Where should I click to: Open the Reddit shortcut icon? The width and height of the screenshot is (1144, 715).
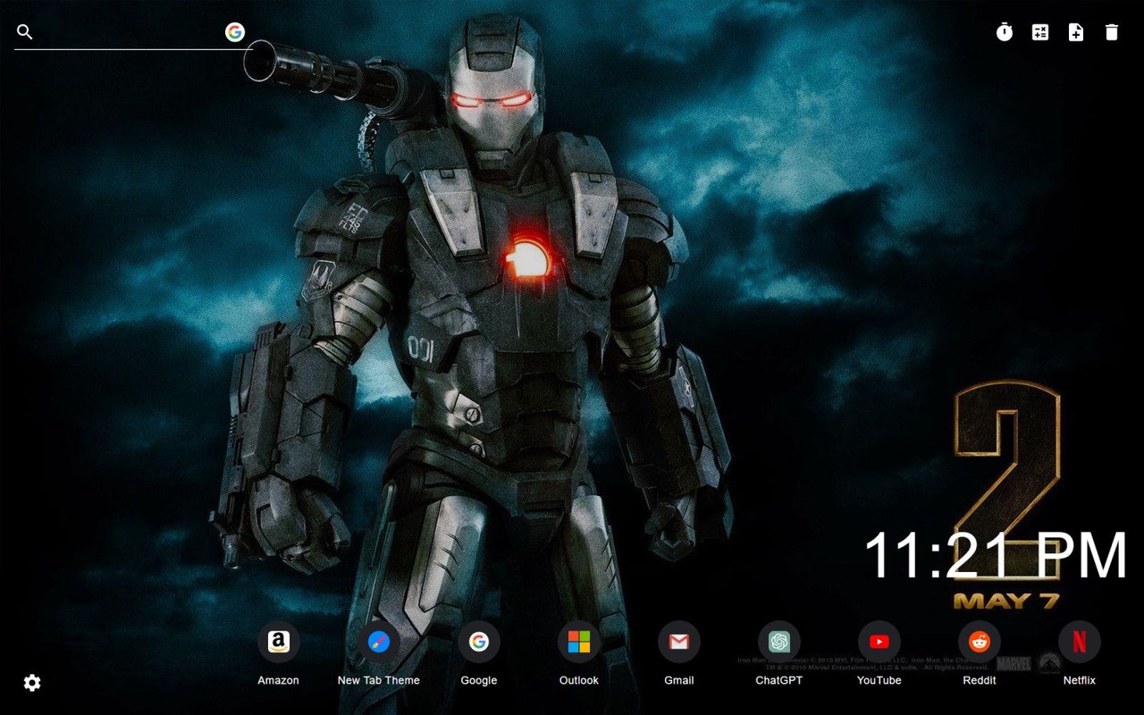click(980, 642)
